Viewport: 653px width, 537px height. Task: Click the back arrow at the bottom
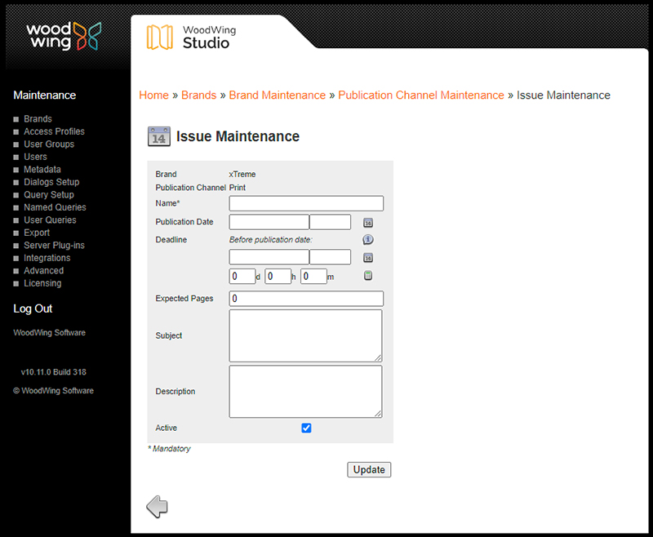click(157, 506)
